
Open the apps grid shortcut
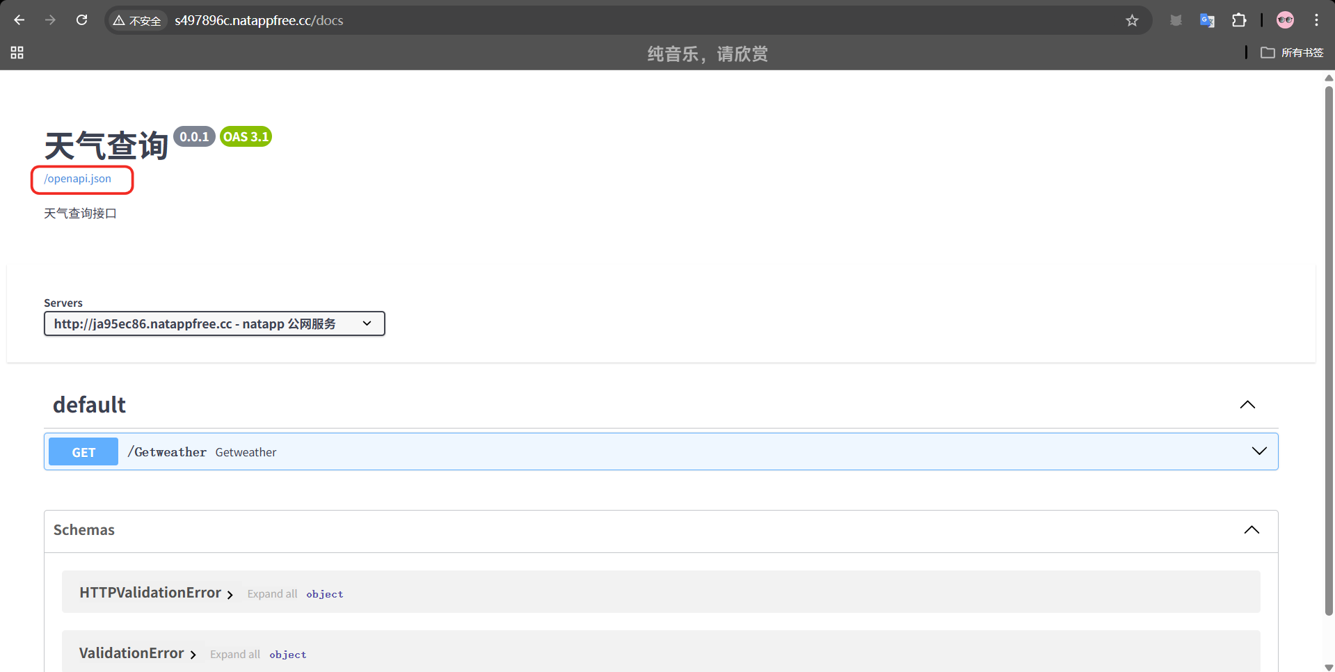click(17, 53)
